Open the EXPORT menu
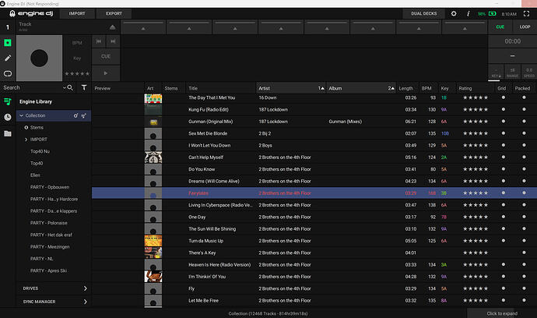This screenshot has width=537, height=318. point(114,14)
